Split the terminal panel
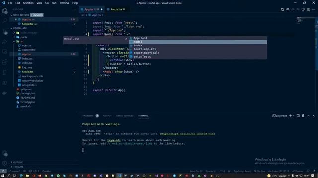The image size is (318, 178). (298, 116)
